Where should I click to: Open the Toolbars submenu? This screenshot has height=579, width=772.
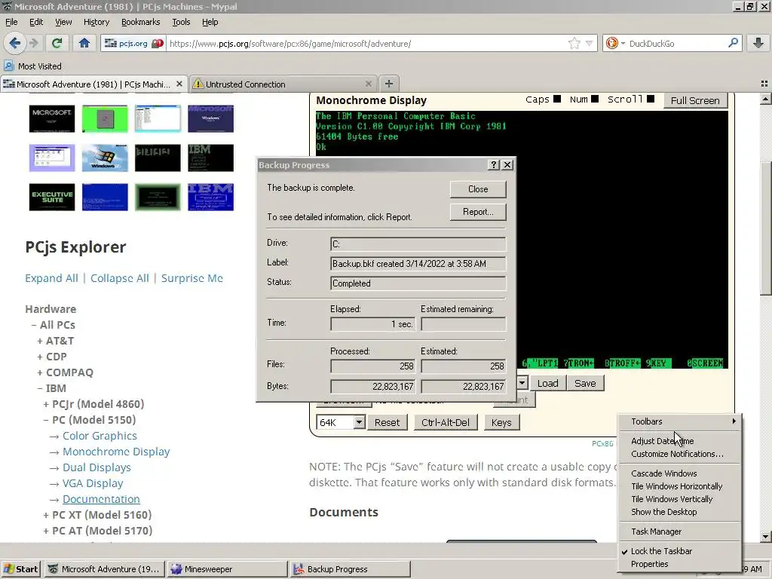[679, 421]
